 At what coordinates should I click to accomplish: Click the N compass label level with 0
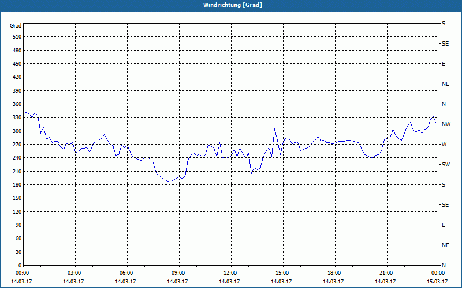click(x=444, y=266)
